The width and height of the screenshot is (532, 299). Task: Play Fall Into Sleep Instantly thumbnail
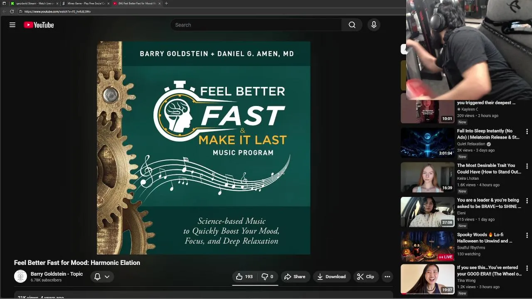[428, 142]
